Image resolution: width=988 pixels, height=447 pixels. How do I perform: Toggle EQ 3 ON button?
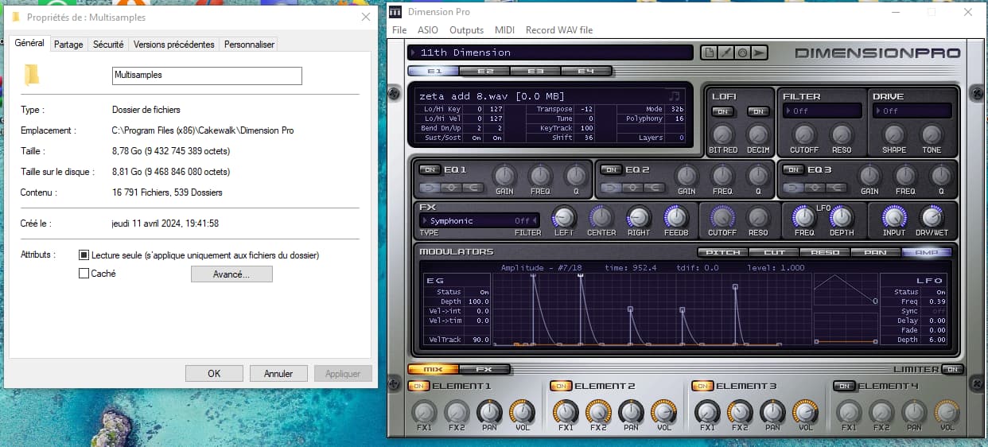794,169
